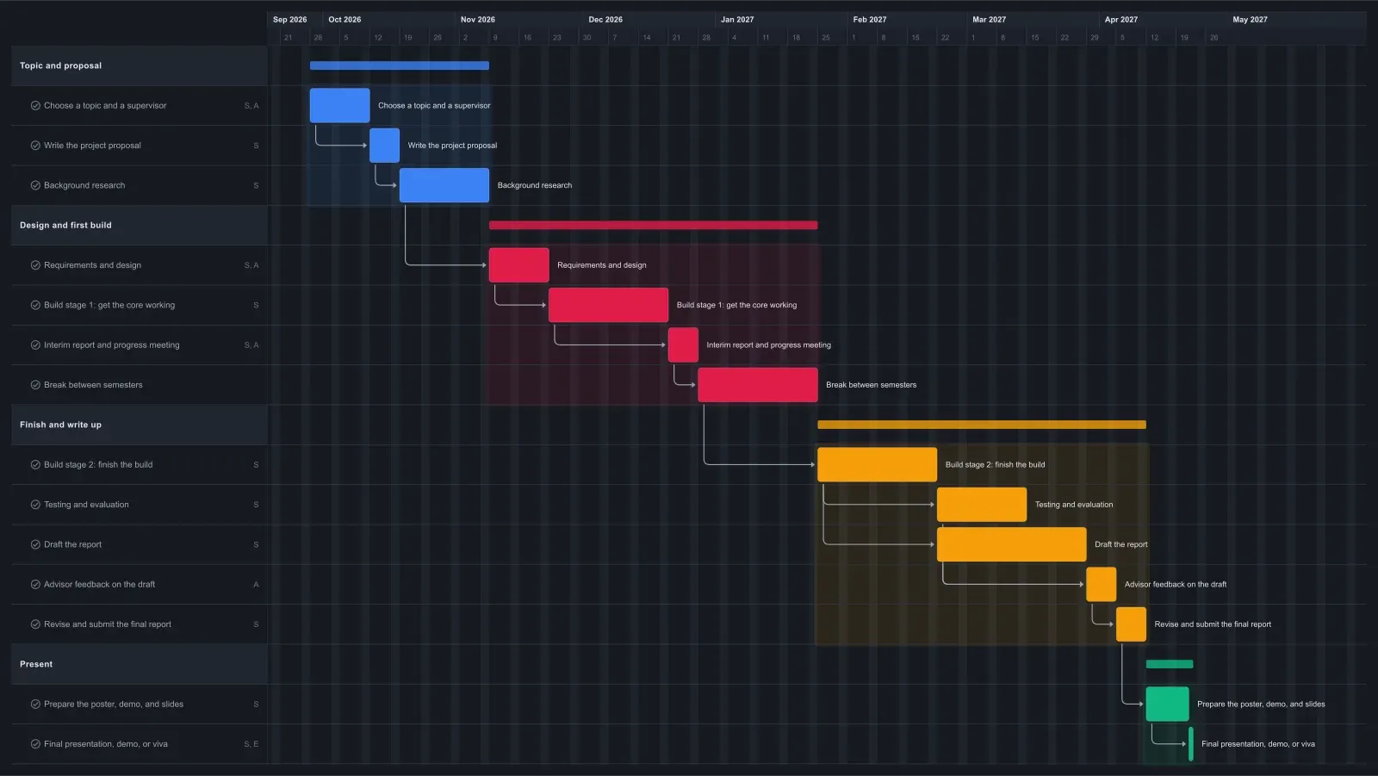Select the green Prepare the poster bar
Image resolution: width=1378 pixels, height=776 pixels.
[x=1168, y=705]
